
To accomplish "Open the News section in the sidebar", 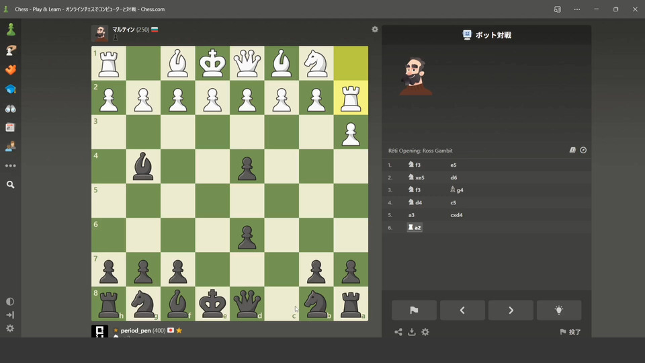I will click(11, 128).
